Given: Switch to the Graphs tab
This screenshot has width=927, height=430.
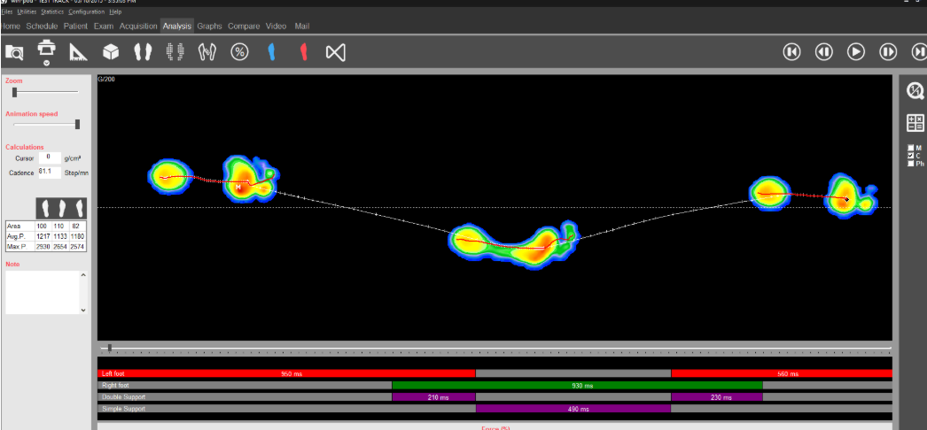Looking at the screenshot, I should click(209, 27).
